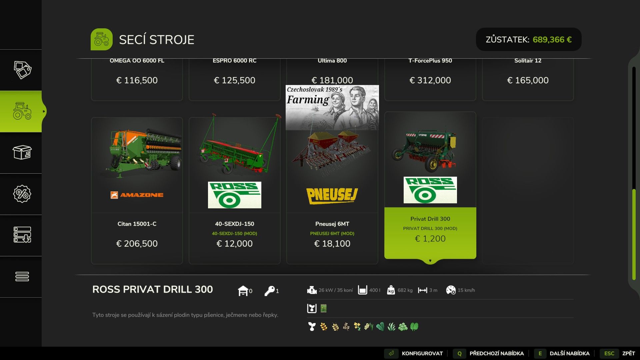Click the key leased count icon
This screenshot has width=640, height=360.
click(x=270, y=291)
